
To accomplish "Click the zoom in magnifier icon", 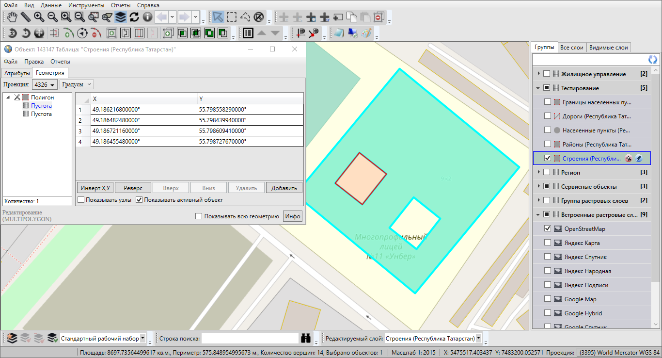I will pyautogui.click(x=39, y=17).
